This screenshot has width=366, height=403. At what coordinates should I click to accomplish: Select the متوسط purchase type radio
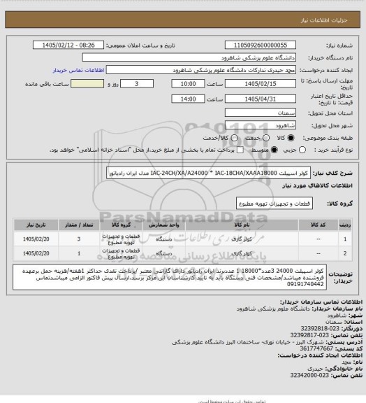pyautogui.click(x=274, y=150)
